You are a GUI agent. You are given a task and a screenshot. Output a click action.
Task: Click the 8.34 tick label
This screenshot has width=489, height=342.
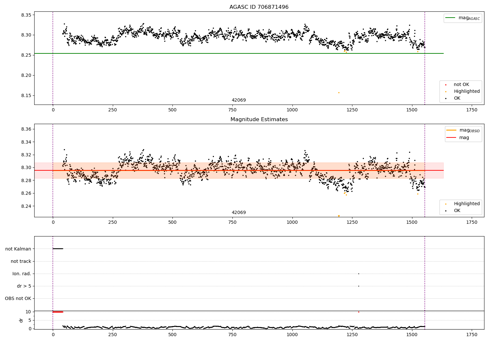pos(26,142)
